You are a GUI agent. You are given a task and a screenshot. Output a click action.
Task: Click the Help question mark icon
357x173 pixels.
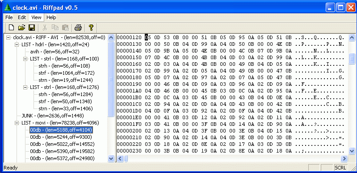pyautogui.click(x=91, y=28)
